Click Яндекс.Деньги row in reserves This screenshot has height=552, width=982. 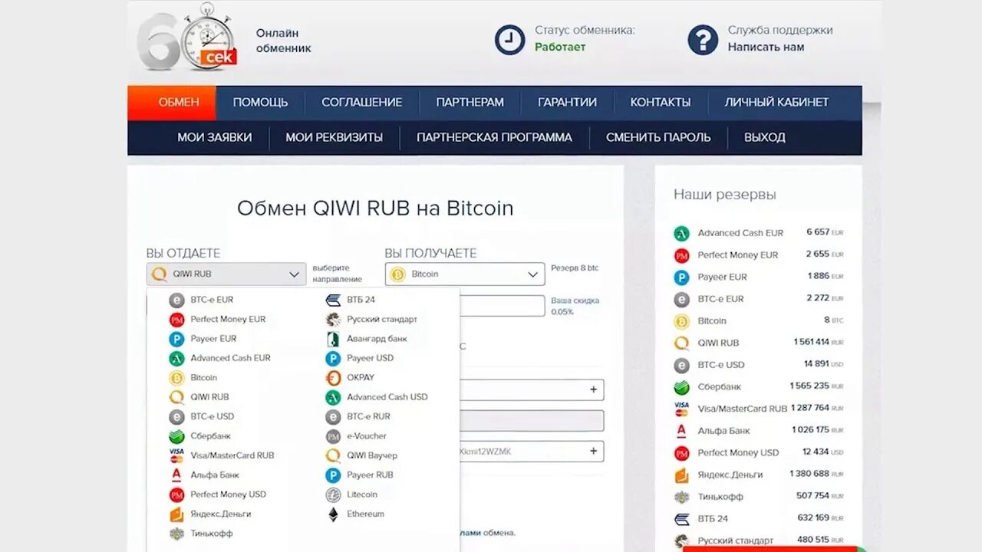(759, 475)
